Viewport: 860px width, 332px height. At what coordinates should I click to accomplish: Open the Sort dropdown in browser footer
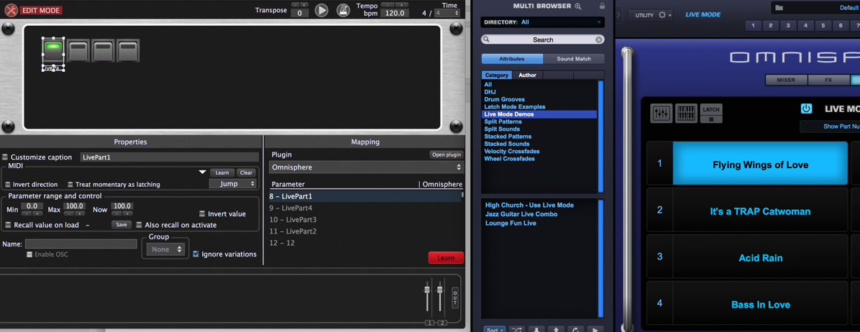tap(495, 330)
